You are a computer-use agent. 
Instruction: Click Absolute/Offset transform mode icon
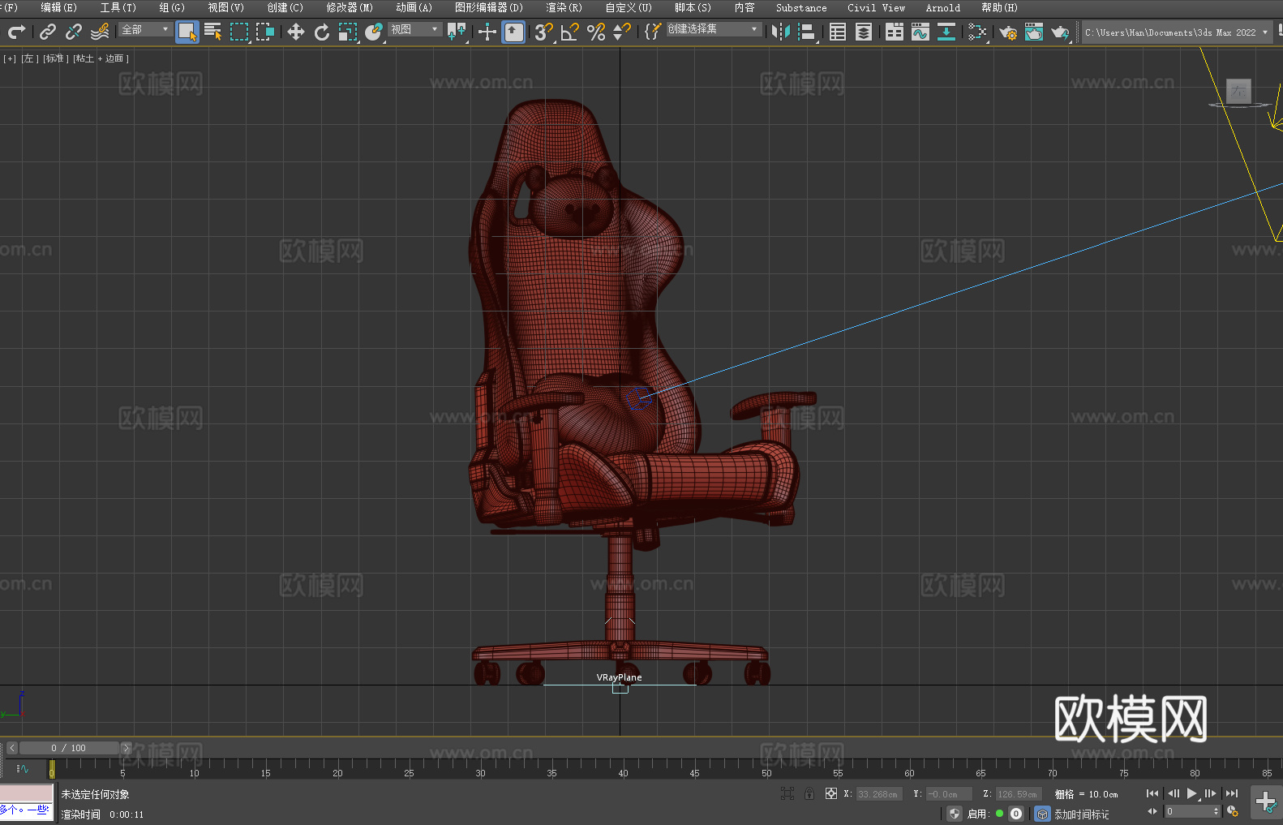(x=831, y=793)
